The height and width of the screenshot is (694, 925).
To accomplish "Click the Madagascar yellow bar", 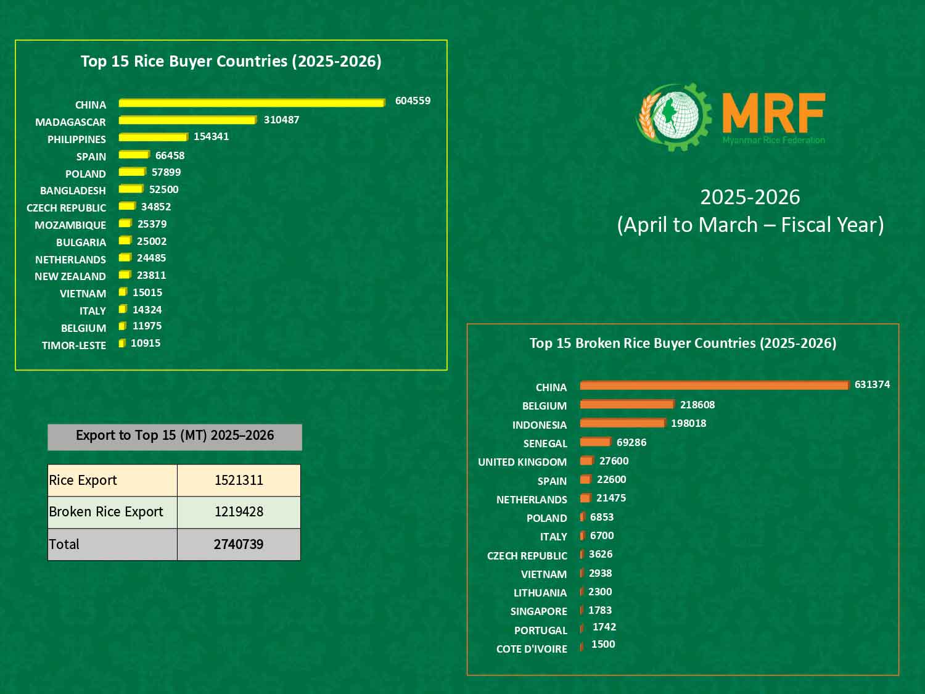I will 187,120.
